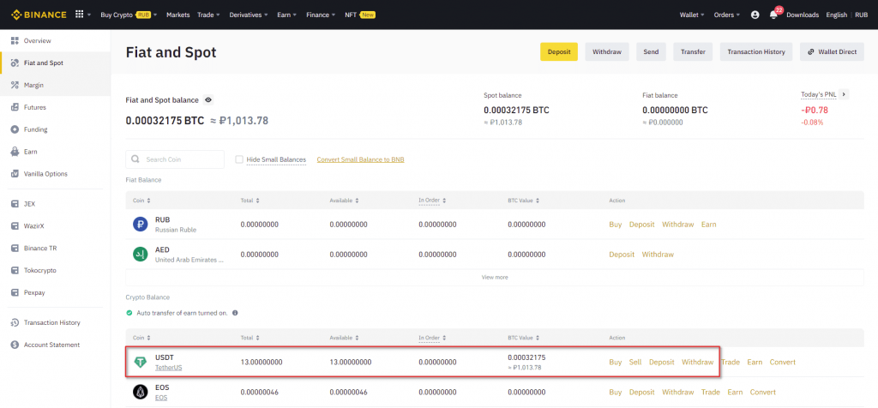This screenshot has width=878, height=408.
Task: Click the Send button
Action: pos(651,51)
